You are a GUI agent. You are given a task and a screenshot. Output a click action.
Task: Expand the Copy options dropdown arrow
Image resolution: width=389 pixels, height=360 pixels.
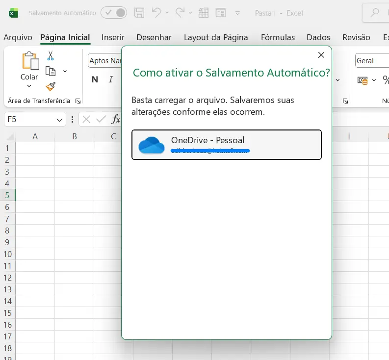pyautogui.click(x=65, y=72)
